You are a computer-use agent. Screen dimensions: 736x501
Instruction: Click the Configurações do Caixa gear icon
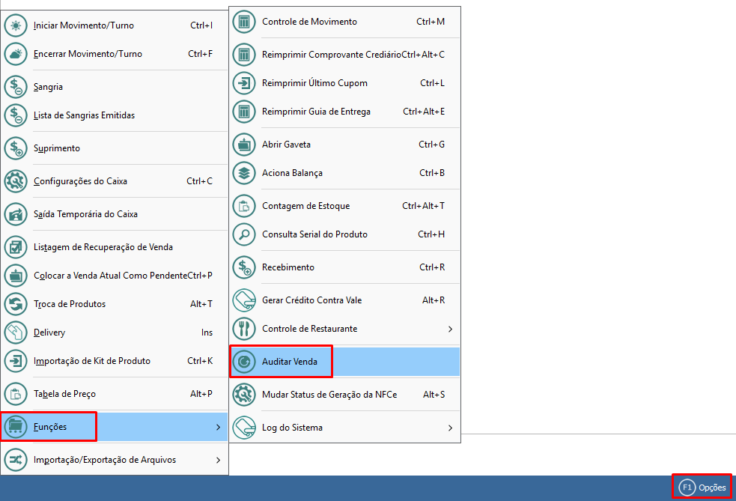(16, 181)
